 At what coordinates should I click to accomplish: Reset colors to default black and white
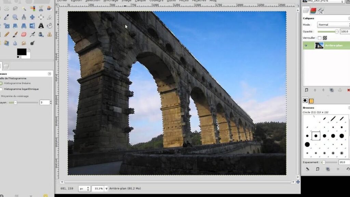coord(18,57)
